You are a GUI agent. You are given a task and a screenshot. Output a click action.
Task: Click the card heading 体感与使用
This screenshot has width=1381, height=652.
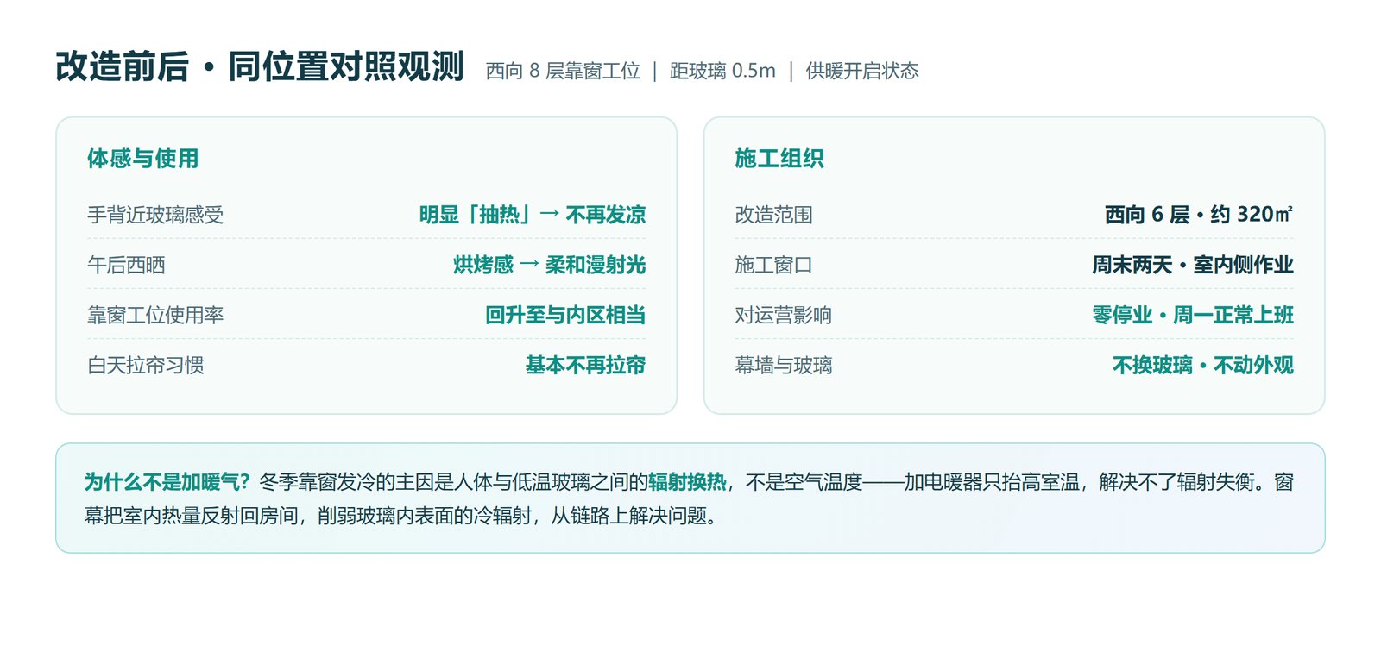[143, 159]
